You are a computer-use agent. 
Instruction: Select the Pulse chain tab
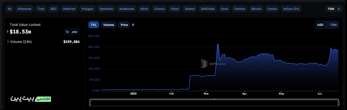[175, 9]
